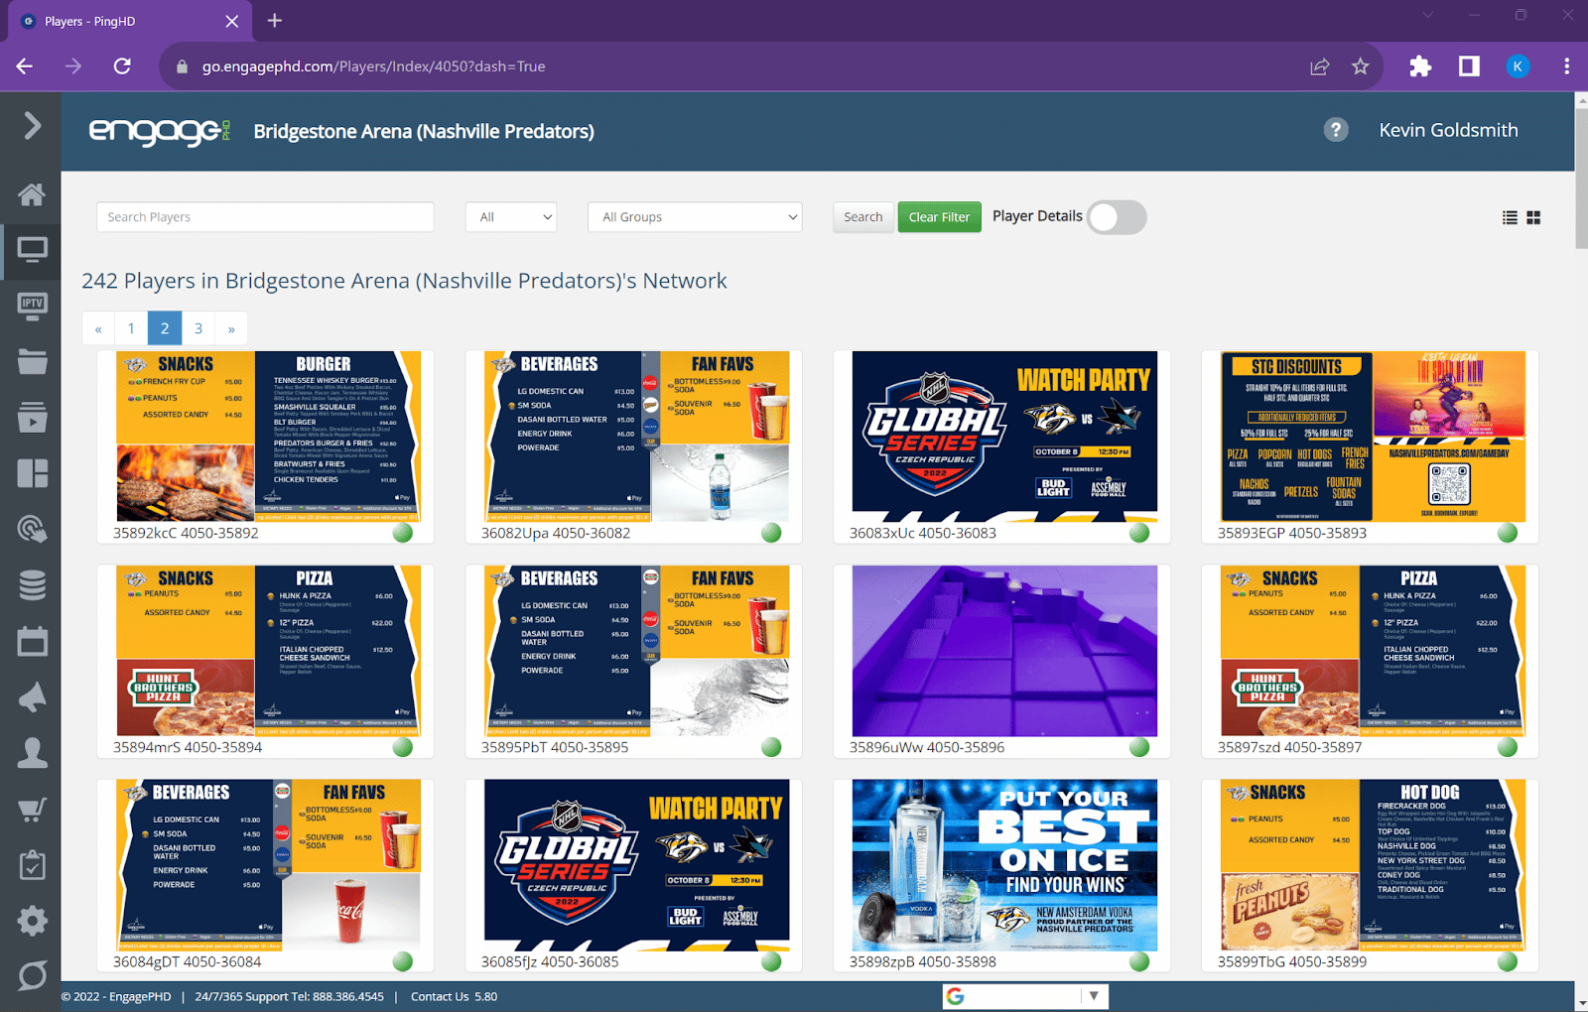Open the calendar schedule sidebar icon
Screen dimensions: 1588x1012
(32, 642)
